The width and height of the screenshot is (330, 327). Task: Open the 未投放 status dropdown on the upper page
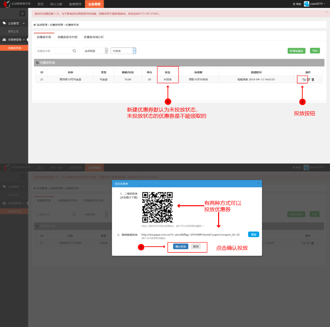pyautogui.click(x=123, y=51)
